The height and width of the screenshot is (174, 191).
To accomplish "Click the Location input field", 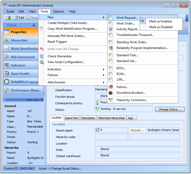I will [x=137, y=144].
